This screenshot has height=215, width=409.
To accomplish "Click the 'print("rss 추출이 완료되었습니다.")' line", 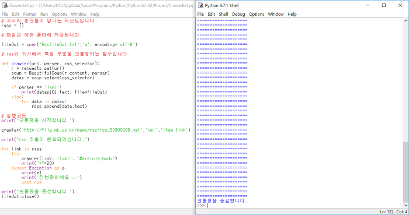I will tap(46, 139).
